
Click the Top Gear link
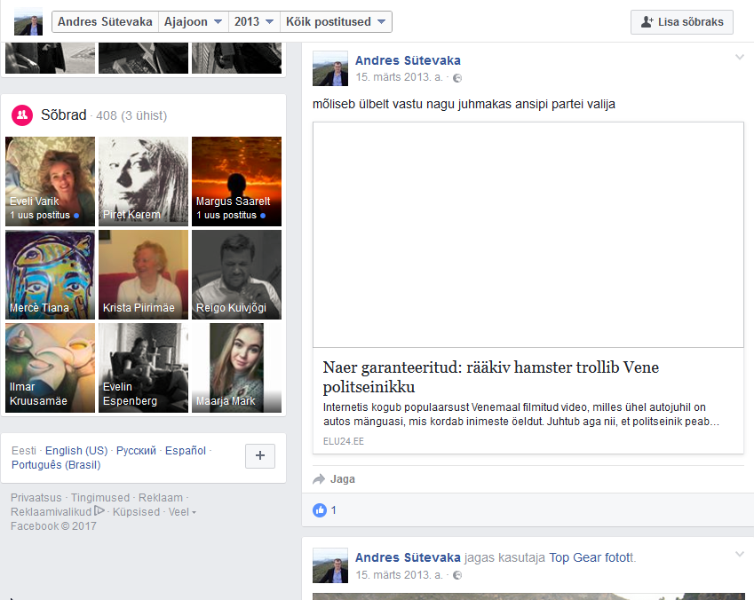coord(575,557)
